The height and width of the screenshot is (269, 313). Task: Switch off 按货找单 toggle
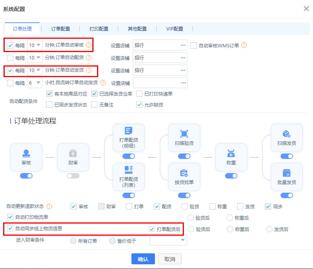184,195
